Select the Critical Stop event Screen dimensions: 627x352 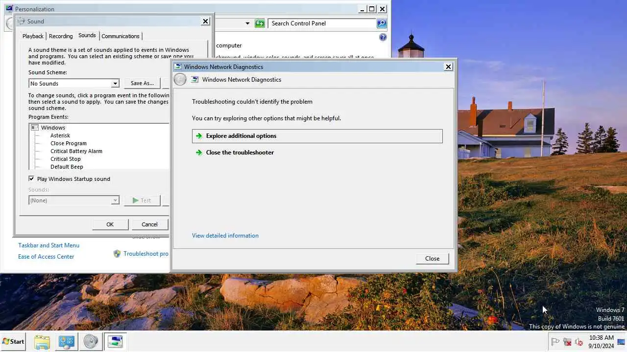click(66, 159)
